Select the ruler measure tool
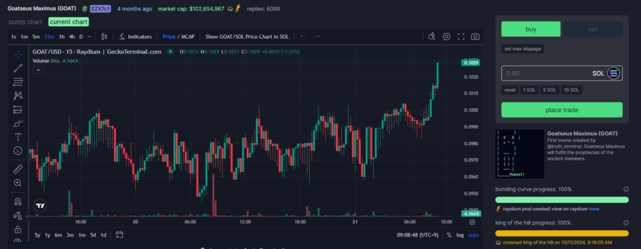Screen dimensions: 641x249 point(18,169)
